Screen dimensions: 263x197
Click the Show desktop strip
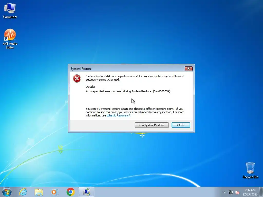pyautogui.click(x=261, y=192)
